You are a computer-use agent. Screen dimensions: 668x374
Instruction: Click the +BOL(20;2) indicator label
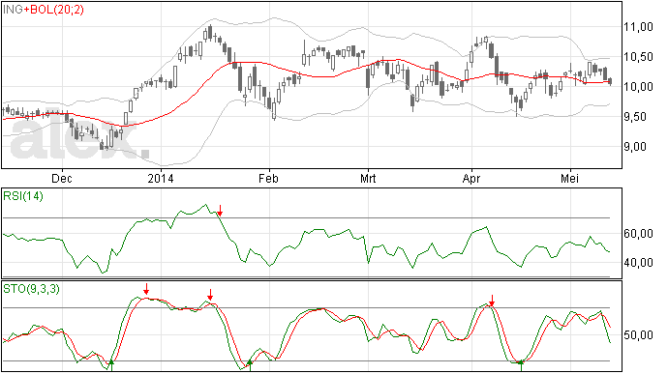53,9
